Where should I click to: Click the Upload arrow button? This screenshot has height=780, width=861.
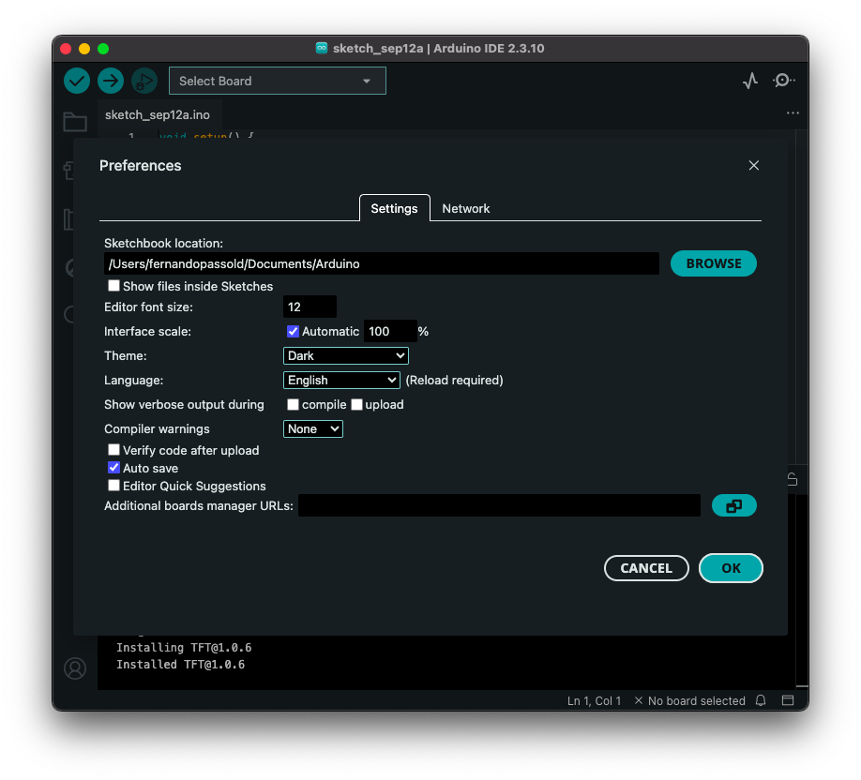(x=111, y=81)
